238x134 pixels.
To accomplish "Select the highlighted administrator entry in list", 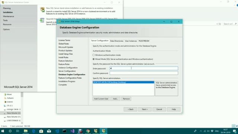I will point(123,82).
